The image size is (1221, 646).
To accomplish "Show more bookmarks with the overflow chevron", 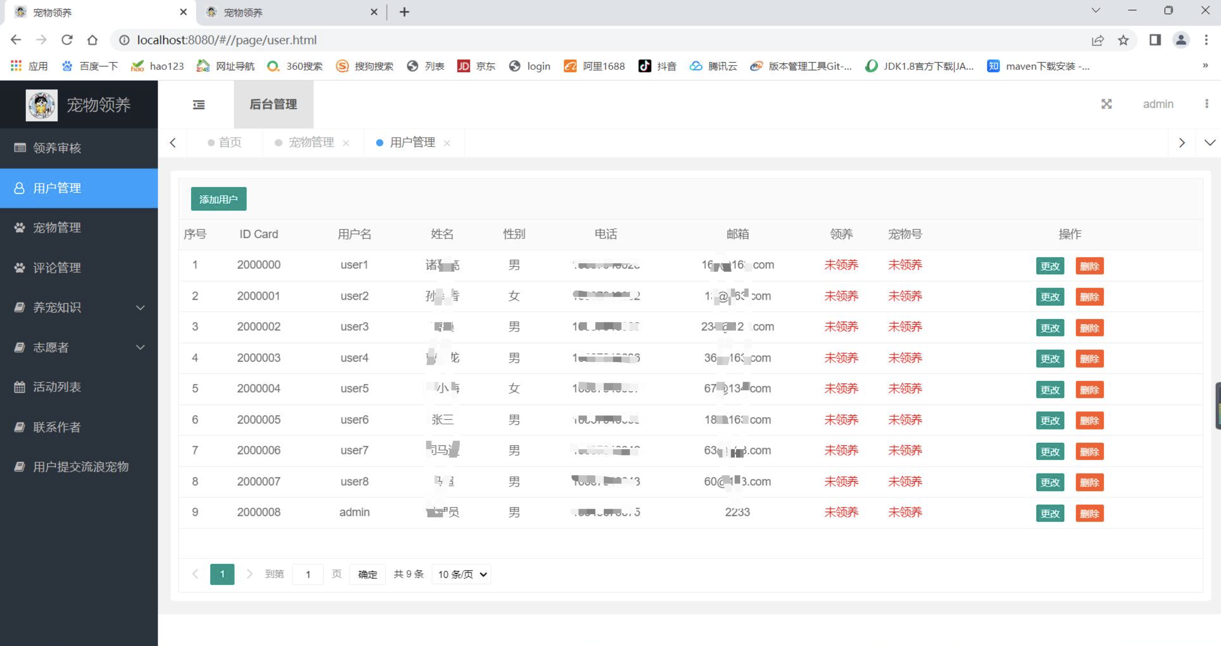I will point(1205,65).
